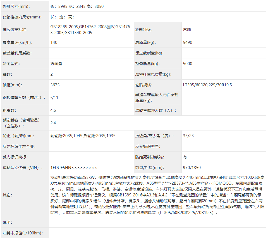Select the track value 前轮距:2035,1945
The image size is (268, 240).
[x=66, y=136]
